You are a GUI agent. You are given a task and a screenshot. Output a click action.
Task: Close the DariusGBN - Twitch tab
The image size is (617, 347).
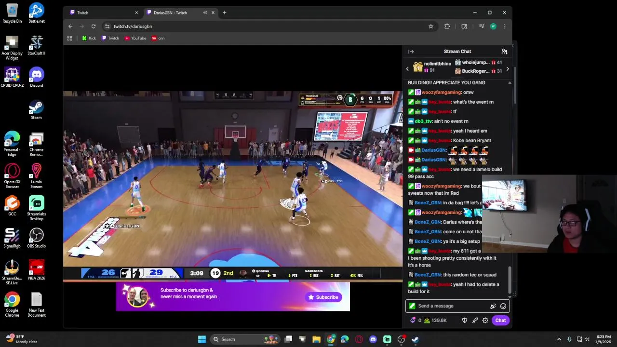tap(213, 13)
